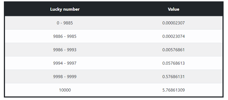Select the value 0.00002307

[x=174, y=23]
